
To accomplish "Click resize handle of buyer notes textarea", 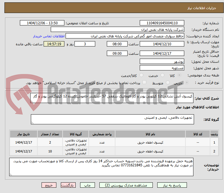I will [11, 175].
